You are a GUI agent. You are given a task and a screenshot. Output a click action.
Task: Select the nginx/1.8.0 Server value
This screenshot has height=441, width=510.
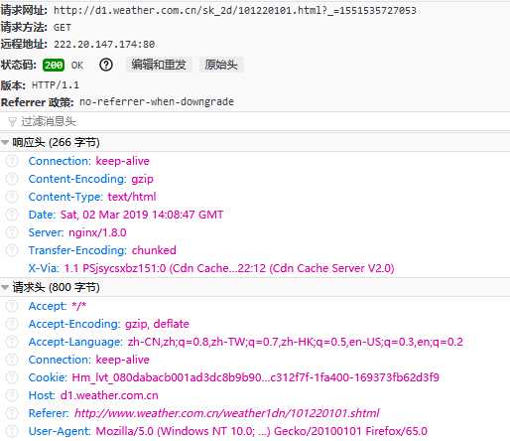coord(97,232)
